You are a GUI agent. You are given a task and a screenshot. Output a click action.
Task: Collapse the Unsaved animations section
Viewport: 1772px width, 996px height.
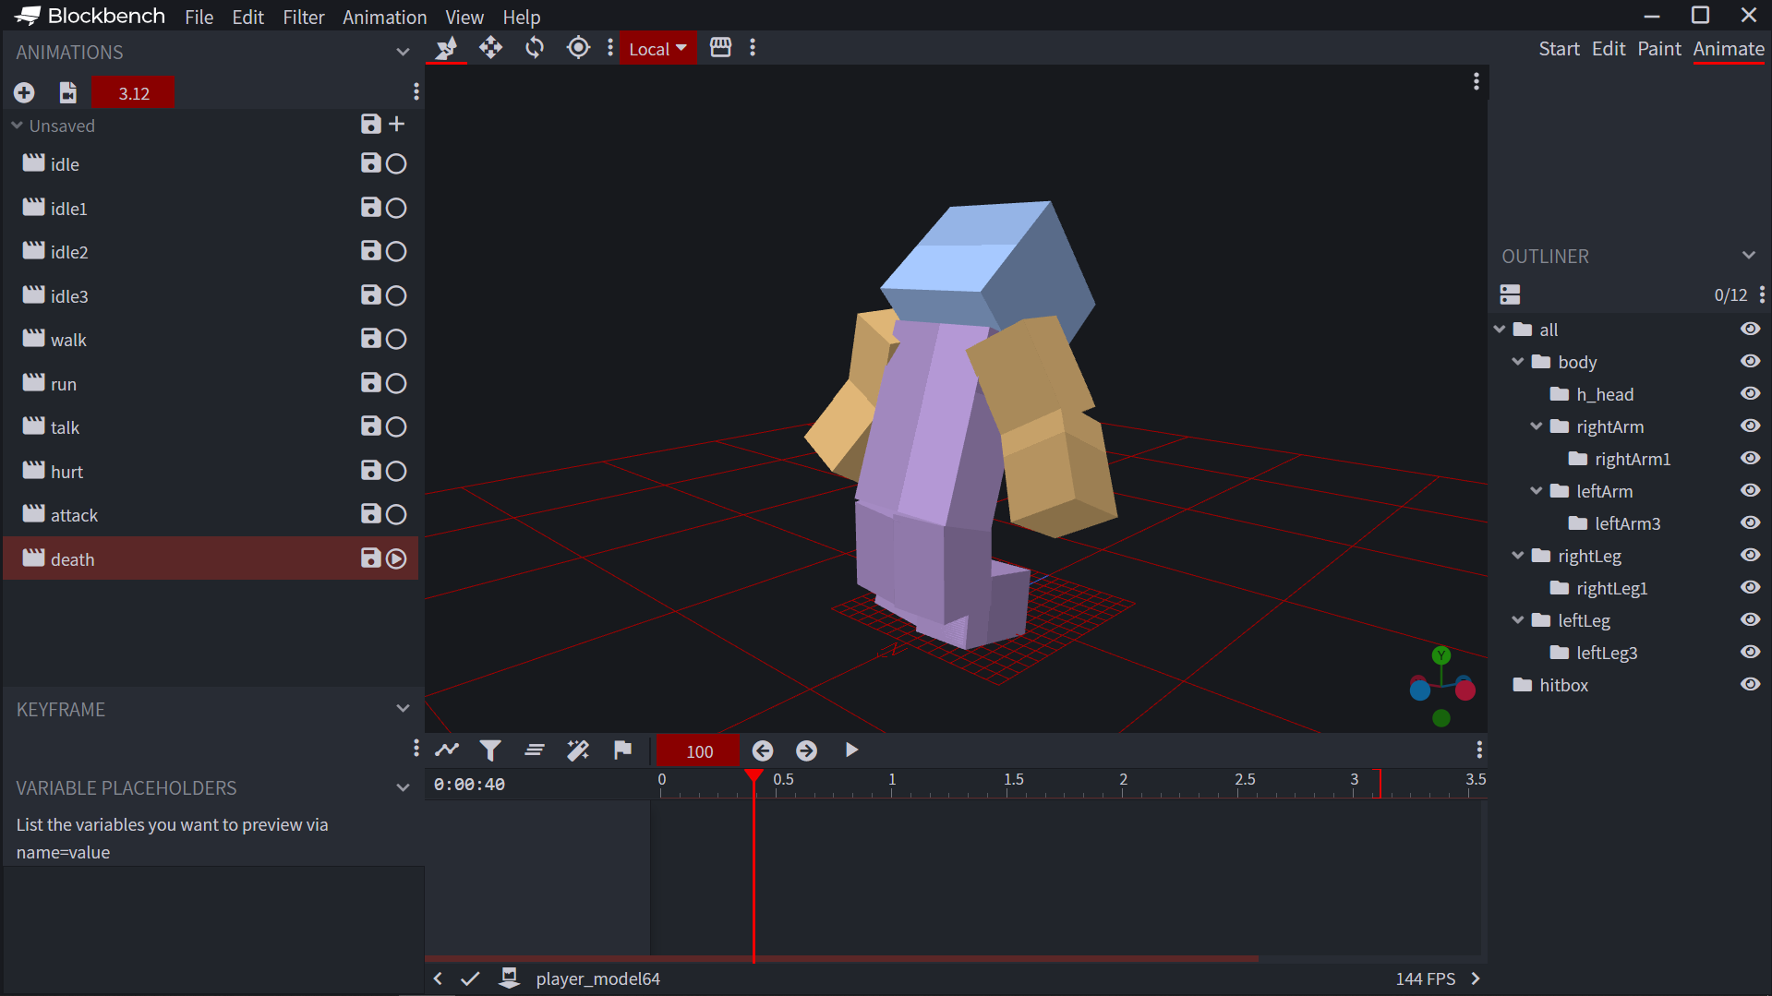[x=17, y=126]
